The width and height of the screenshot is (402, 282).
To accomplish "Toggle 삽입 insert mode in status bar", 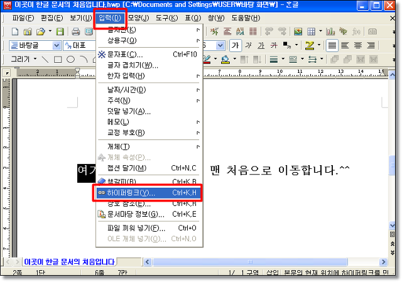I will coord(272,273).
